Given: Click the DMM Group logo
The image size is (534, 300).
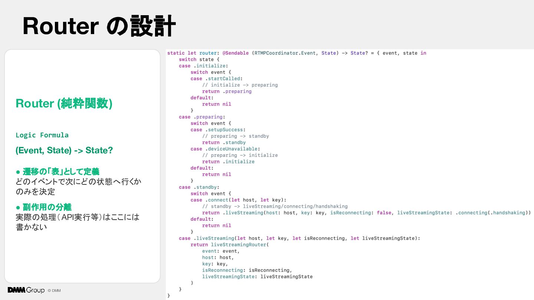Looking at the screenshot, I should 26,290.
